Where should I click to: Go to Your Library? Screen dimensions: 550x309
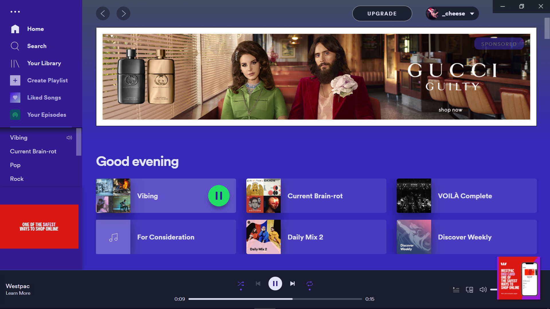pos(44,63)
